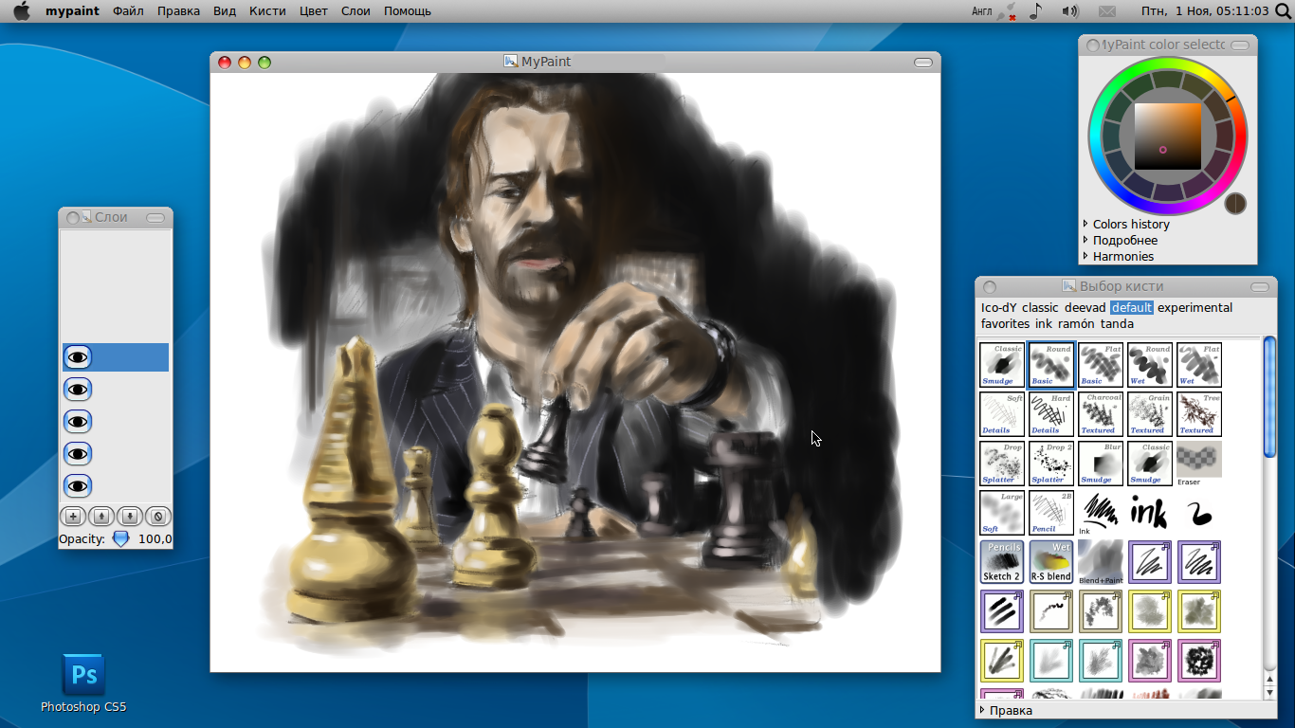The height and width of the screenshot is (728, 1295).
Task: Pick the black splat brush in pink frame
Action: [x=1199, y=661]
